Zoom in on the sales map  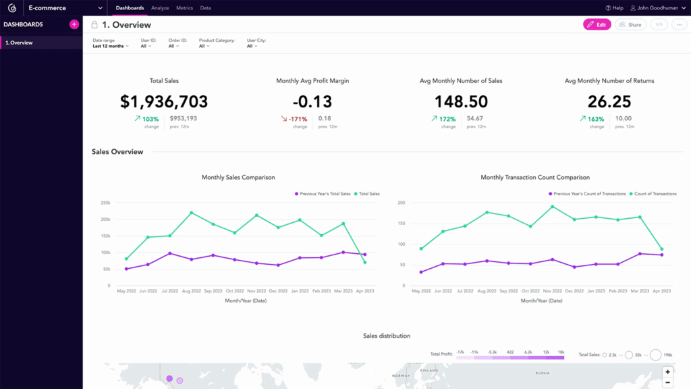click(667, 372)
